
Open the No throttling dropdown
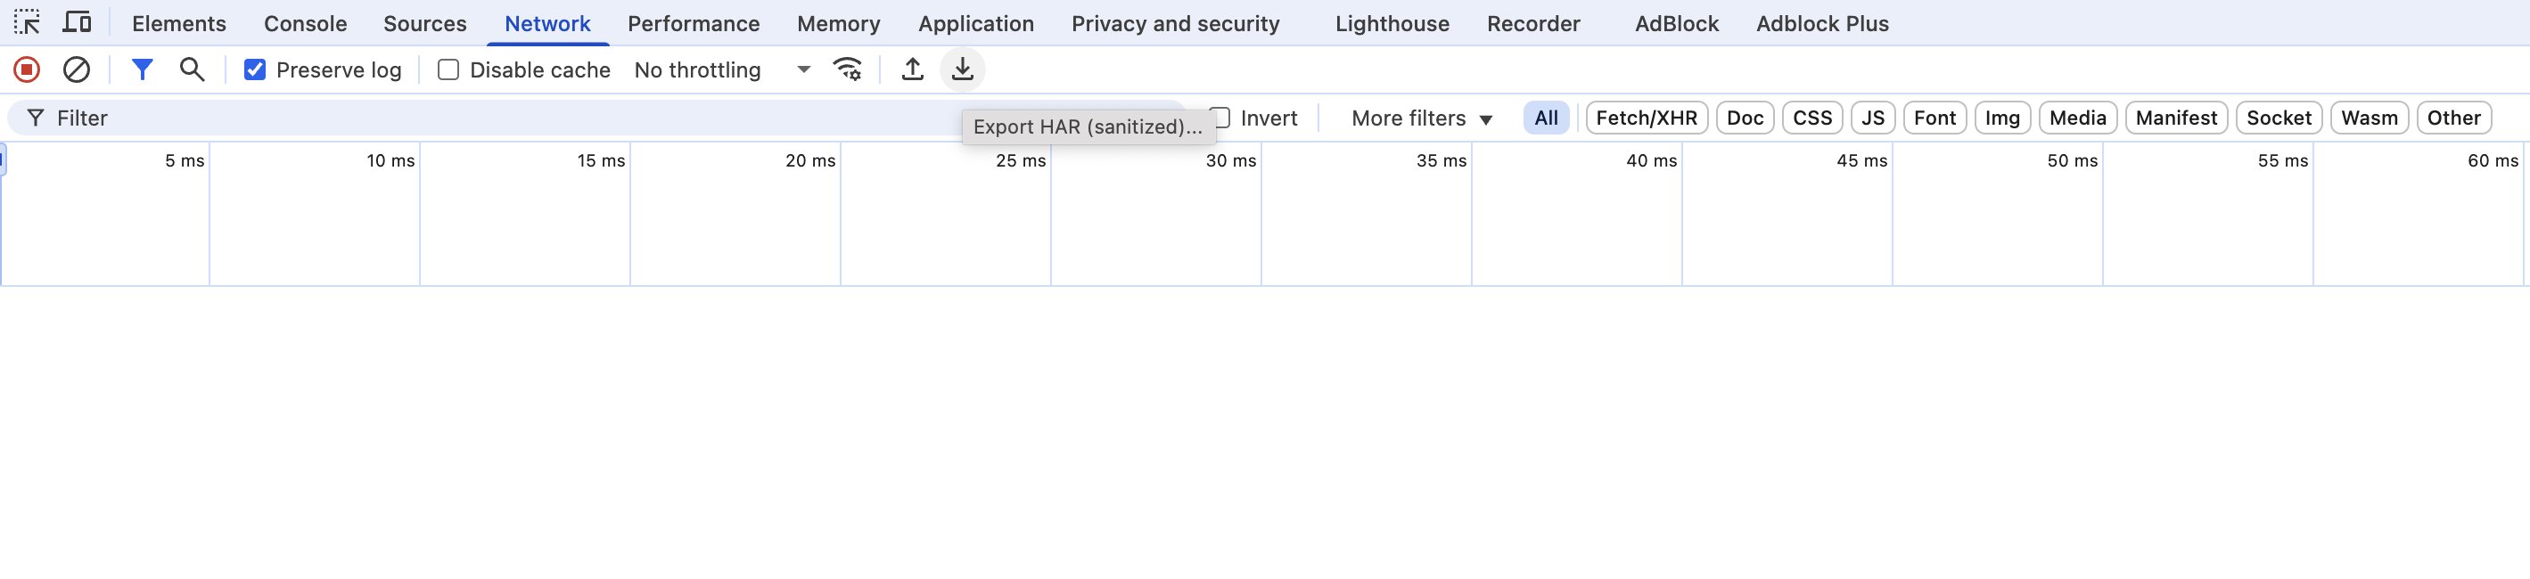(722, 69)
